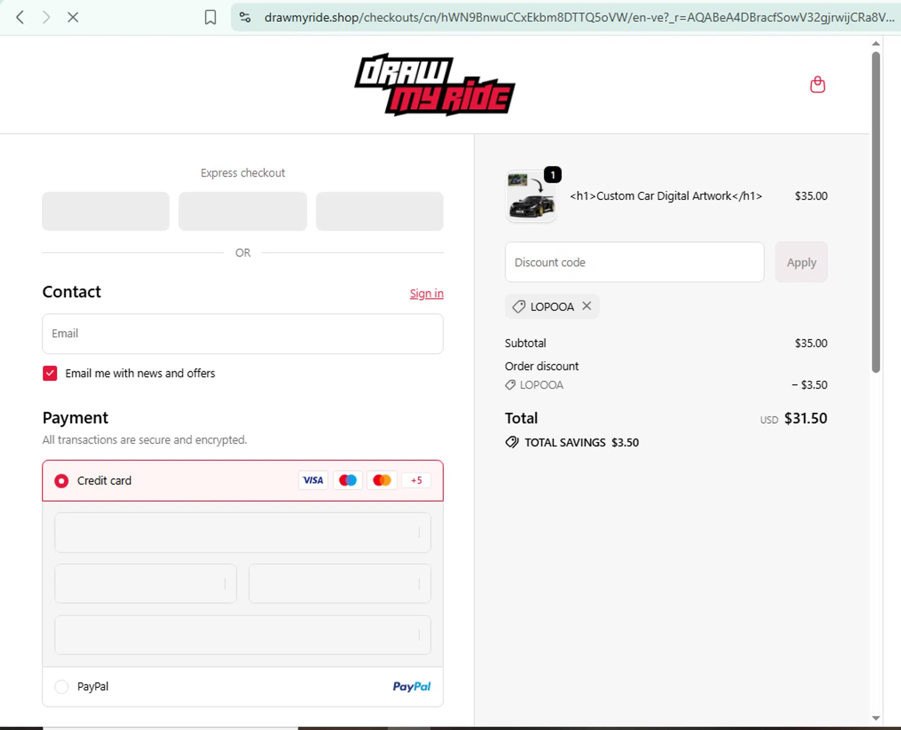Click the Custom Car Digital Artwork title
The image size is (901, 730).
(x=666, y=196)
